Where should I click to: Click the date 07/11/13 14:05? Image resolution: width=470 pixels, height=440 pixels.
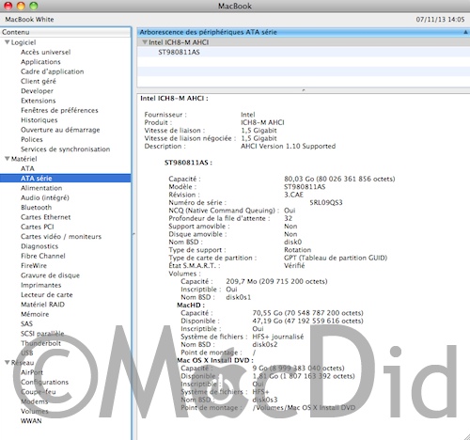pyautogui.click(x=440, y=20)
